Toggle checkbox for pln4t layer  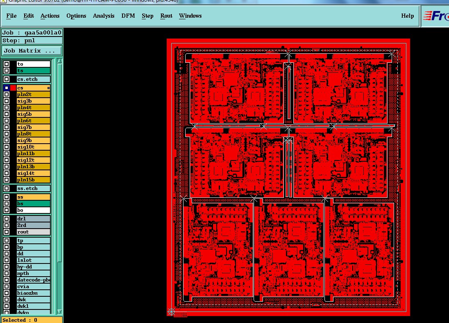[x=7, y=108]
